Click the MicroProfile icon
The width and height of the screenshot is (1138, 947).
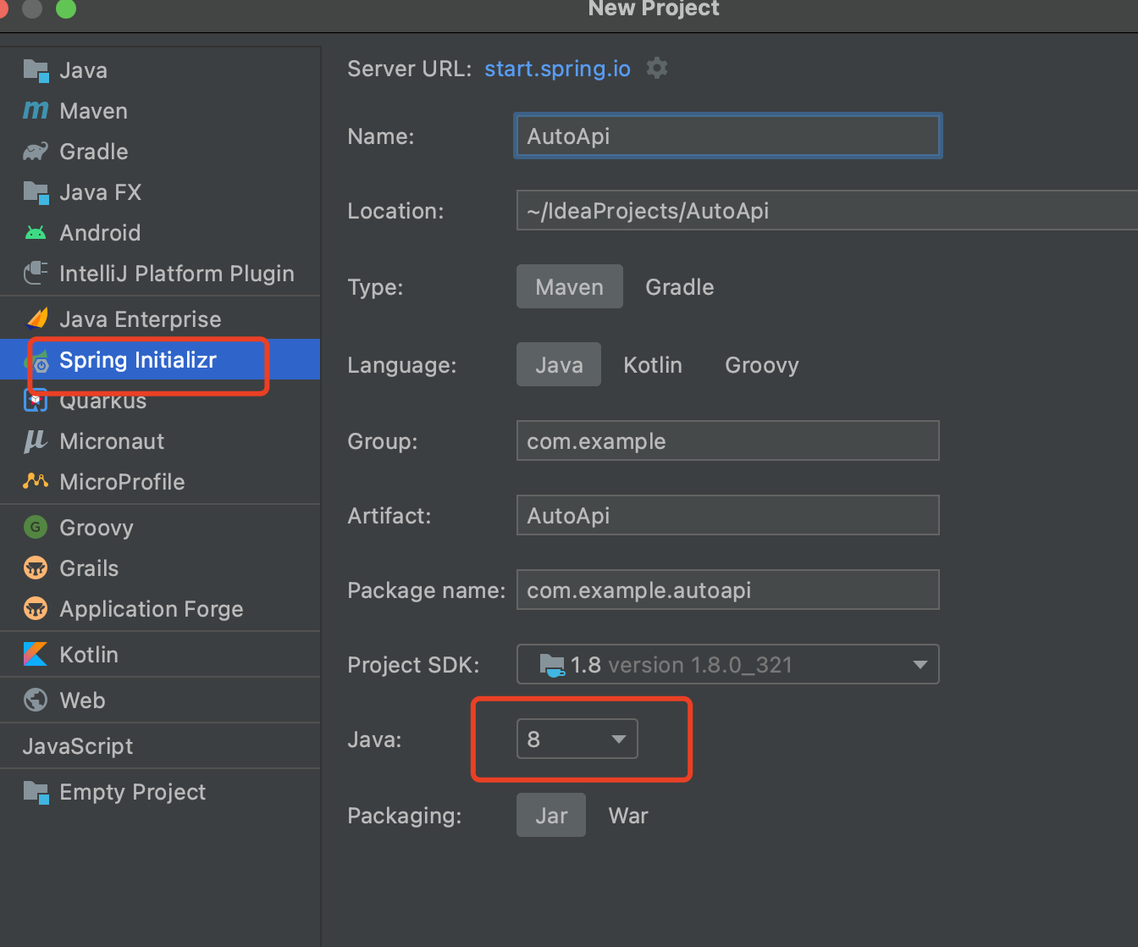tap(36, 481)
